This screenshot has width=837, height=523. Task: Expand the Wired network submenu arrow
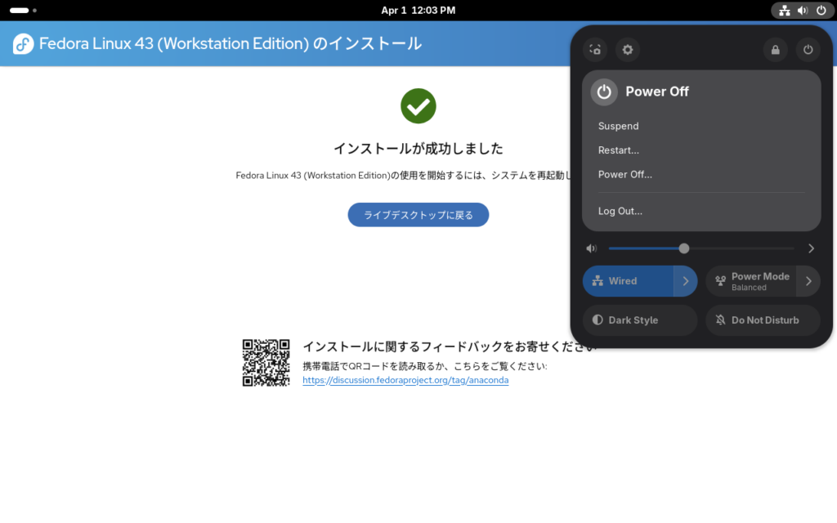pos(685,281)
